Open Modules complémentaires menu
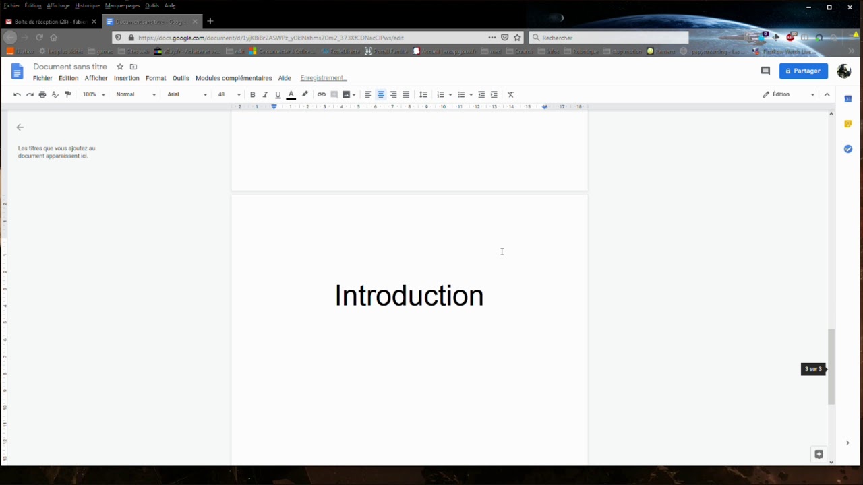The height and width of the screenshot is (485, 863). (234, 78)
